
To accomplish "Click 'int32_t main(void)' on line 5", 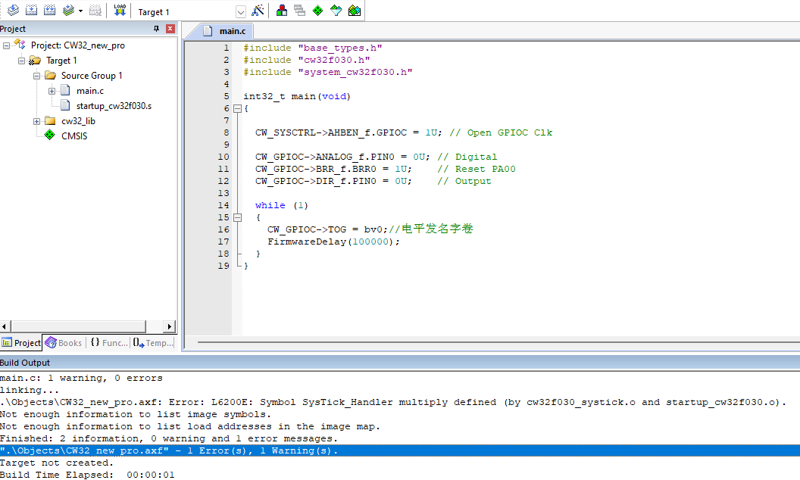I will click(297, 96).
